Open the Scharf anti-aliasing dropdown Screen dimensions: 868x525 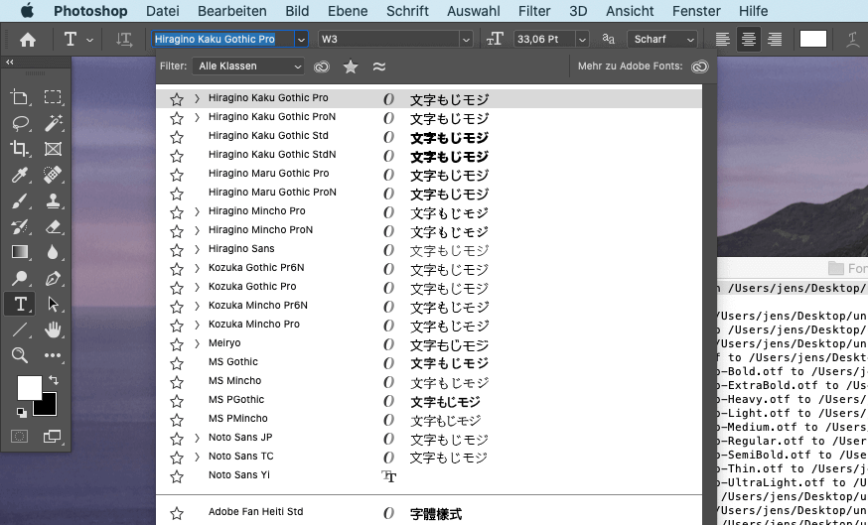[662, 40]
